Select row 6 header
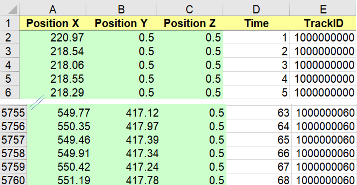Image resolution: width=357 pixels, height=185 pixels. pos(9,92)
